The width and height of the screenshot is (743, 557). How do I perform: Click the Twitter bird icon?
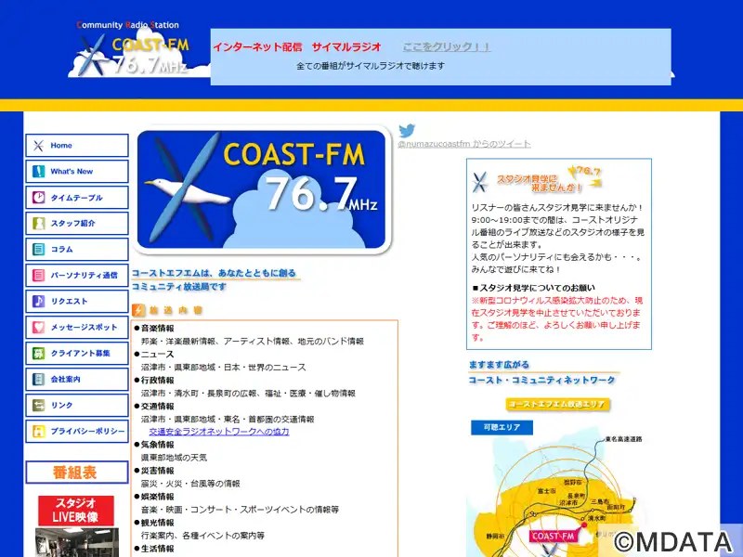pyautogui.click(x=406, y=131)
